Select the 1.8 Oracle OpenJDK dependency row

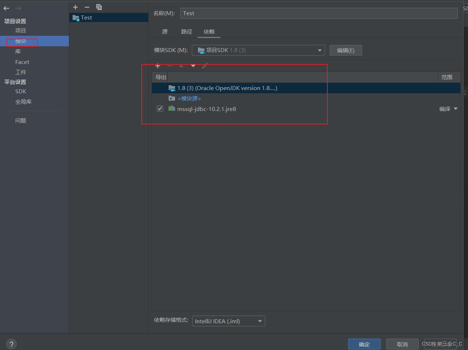(306, 88)
